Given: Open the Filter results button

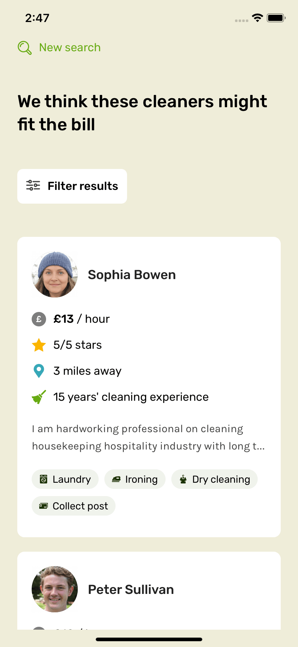Looking at the screenshot, I should click(x=72, y=186).
